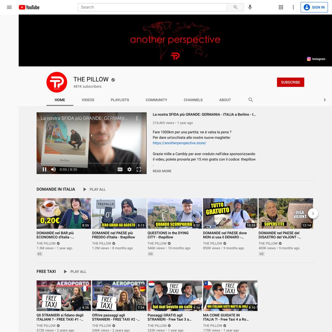Open the featured video's three-dot menu
Image resolution: width=332 pixels, height=332 pixels.
[137, 118]
